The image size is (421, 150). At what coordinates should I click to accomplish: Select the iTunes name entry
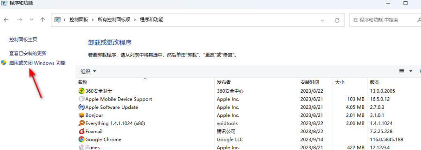pyautogui.click(x=93, y=147)
